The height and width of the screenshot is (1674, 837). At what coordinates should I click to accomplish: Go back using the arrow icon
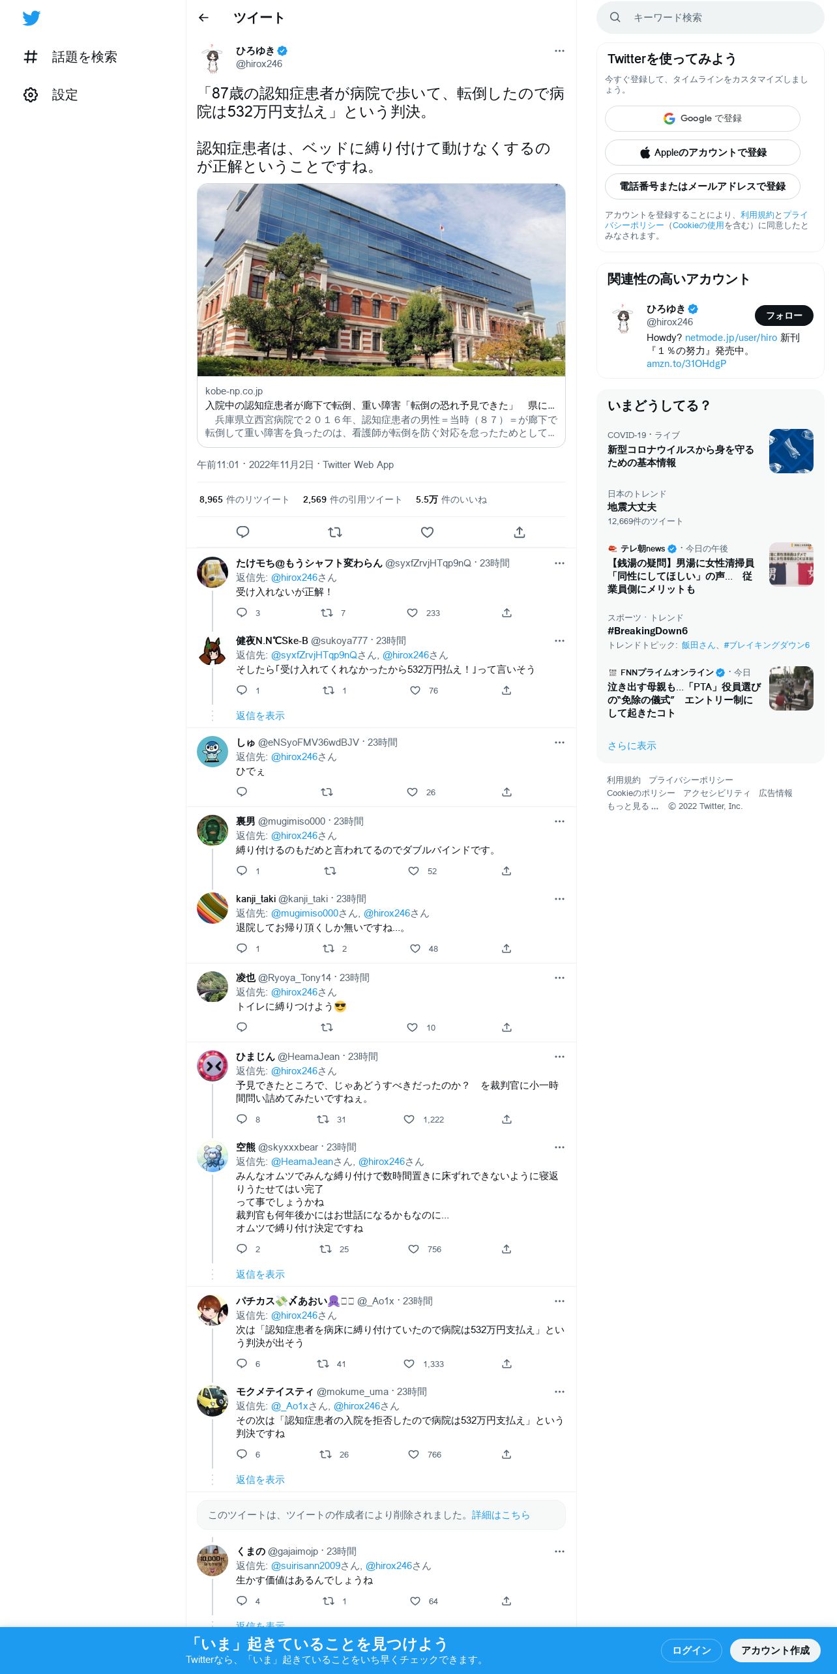pyautogui.click(x=203, y=18)
